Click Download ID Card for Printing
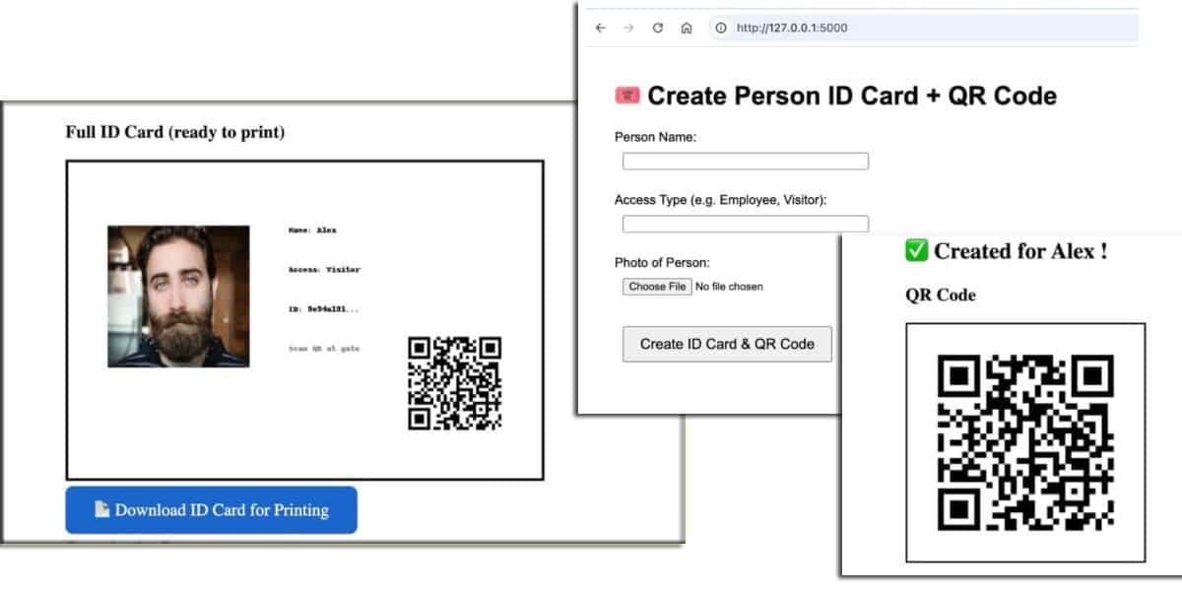The width and height of the screenshot is (1182, 591). [211, 510]
